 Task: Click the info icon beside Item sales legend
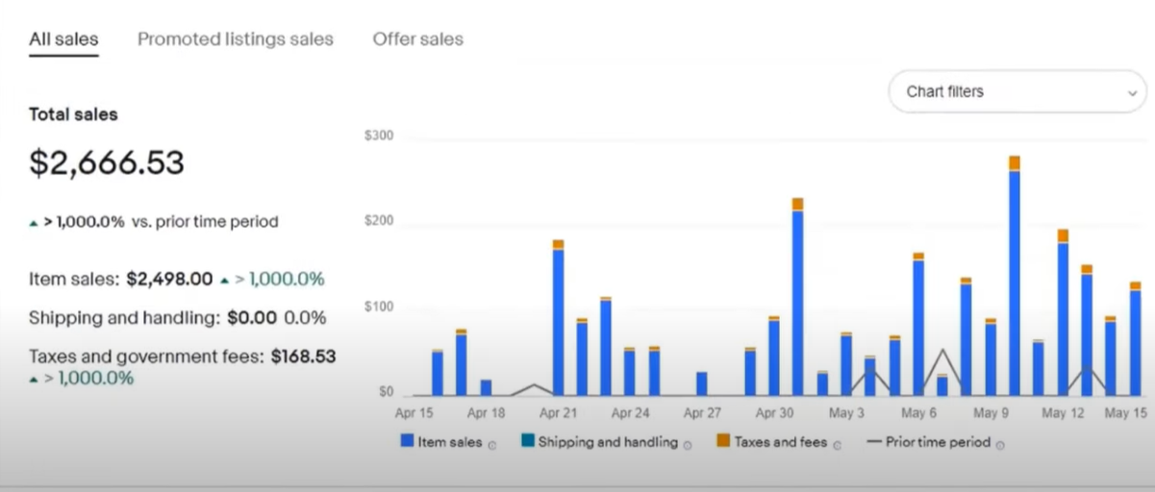pos(492,445)
